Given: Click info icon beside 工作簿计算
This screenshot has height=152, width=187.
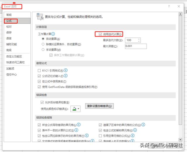Looking at the screenshot, I should (53, 34).
